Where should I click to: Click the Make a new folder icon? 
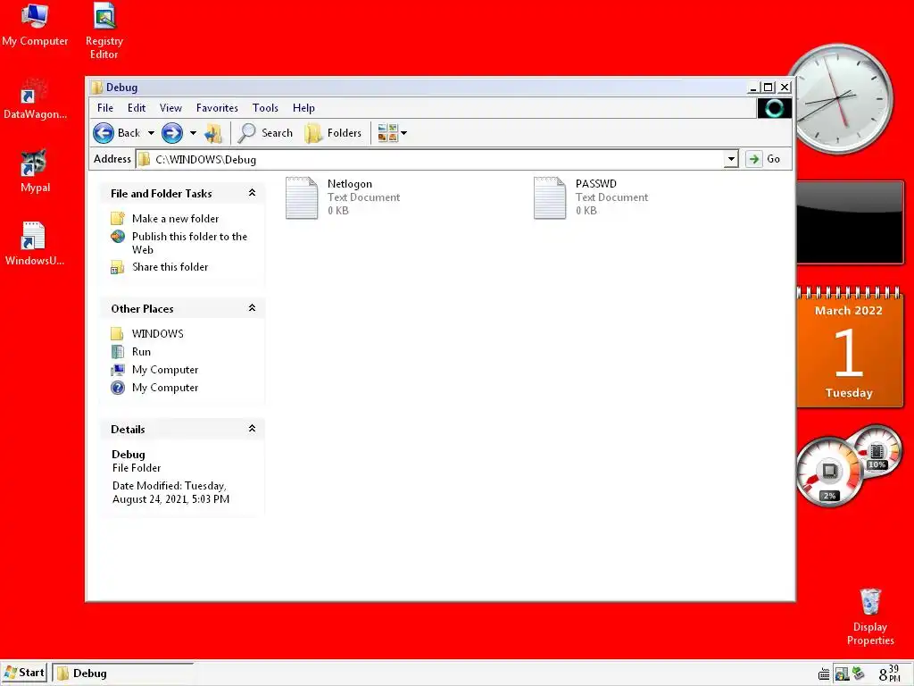pos(118,218)
